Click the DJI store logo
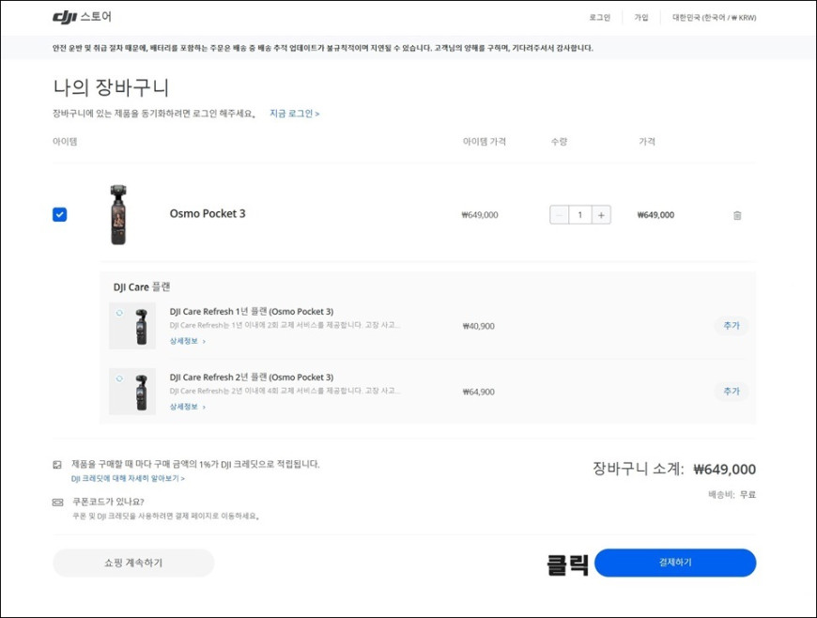 (82, 17)
